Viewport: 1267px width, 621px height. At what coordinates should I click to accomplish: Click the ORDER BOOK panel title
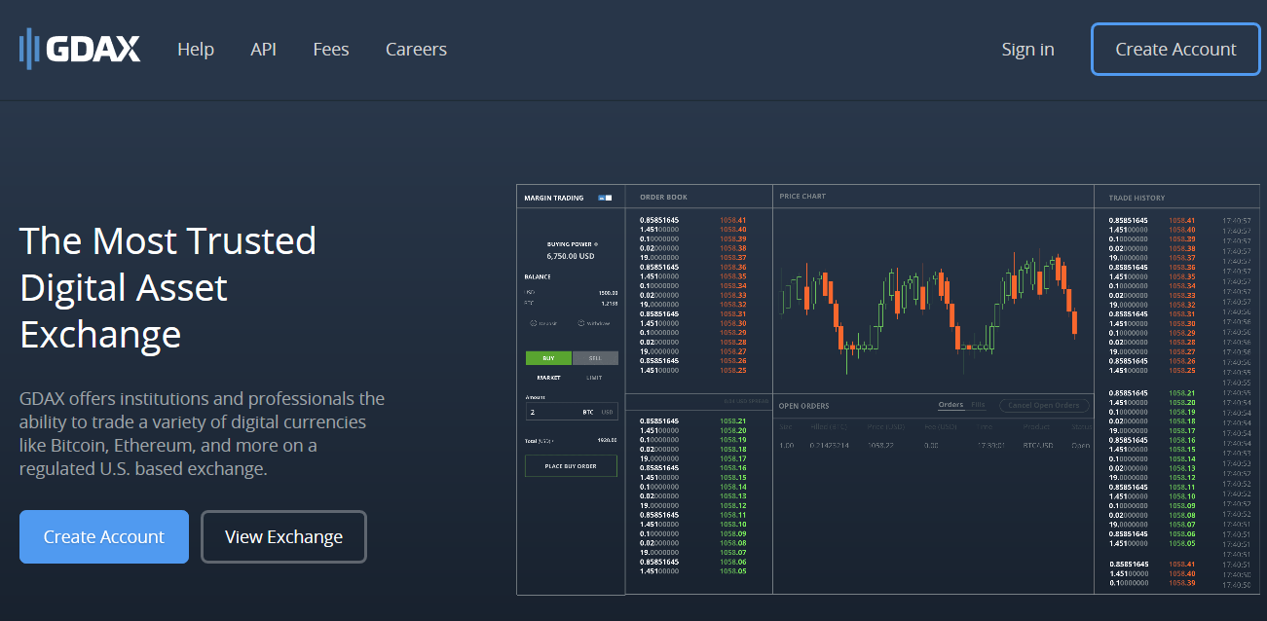(663, 197)
